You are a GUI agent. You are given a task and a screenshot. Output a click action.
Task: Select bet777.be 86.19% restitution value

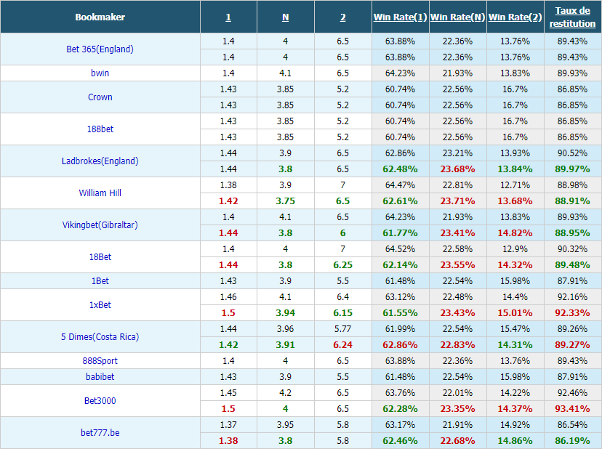tap(572, 441)
